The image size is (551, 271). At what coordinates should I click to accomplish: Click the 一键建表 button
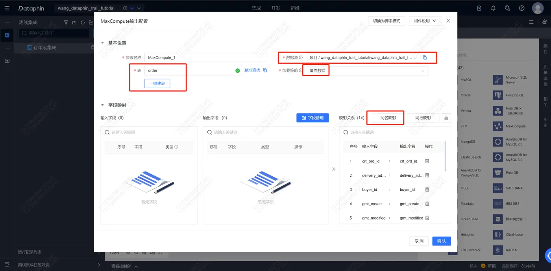coord(157,83)
